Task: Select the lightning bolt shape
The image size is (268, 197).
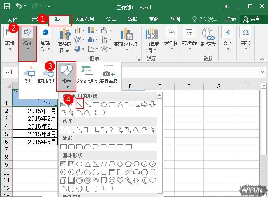Action: tap(128, 180)
